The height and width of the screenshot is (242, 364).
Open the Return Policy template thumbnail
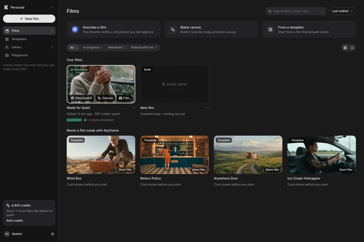174,155
